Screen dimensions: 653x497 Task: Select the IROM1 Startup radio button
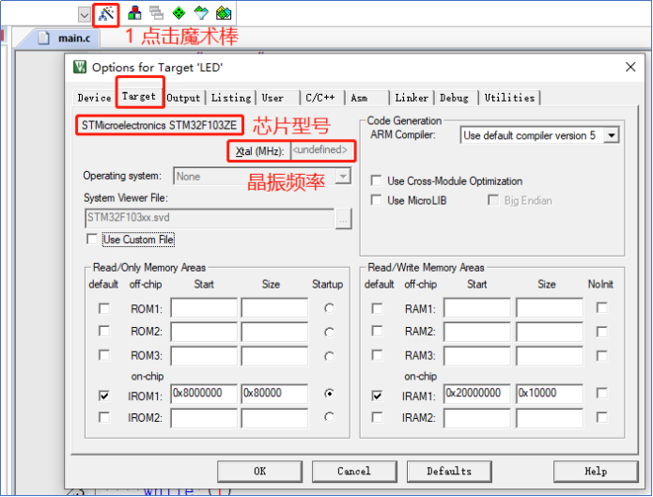(x=329, y=394)
